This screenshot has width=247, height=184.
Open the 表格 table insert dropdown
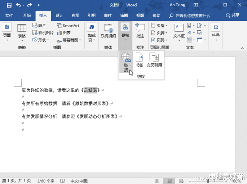pyautogui.click(x=22, y=33)
